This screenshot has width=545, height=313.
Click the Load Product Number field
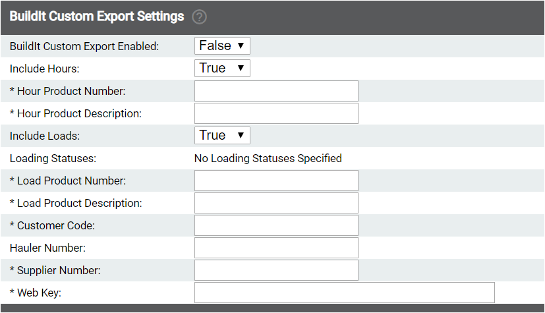[276, 181]
